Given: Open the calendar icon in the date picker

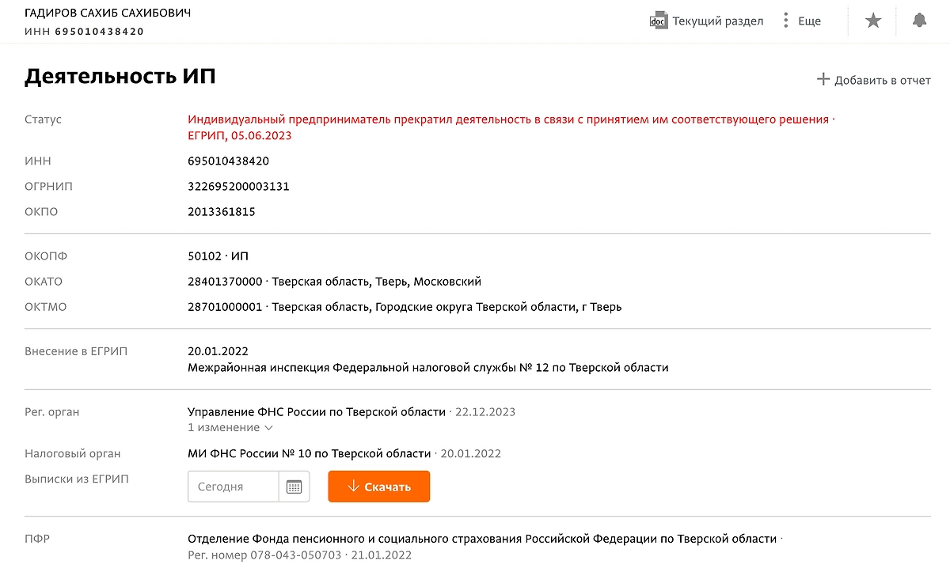Looking at the screenshot, I should 294,486.
